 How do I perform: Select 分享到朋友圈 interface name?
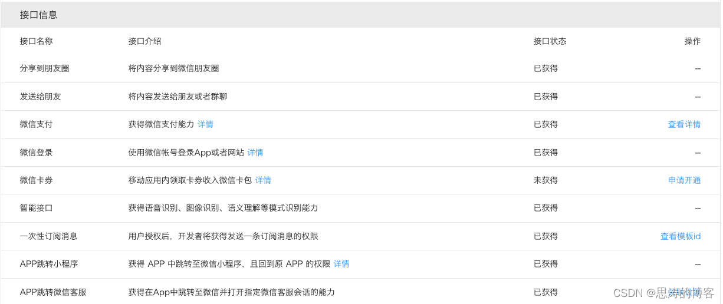tap(44, 68)
